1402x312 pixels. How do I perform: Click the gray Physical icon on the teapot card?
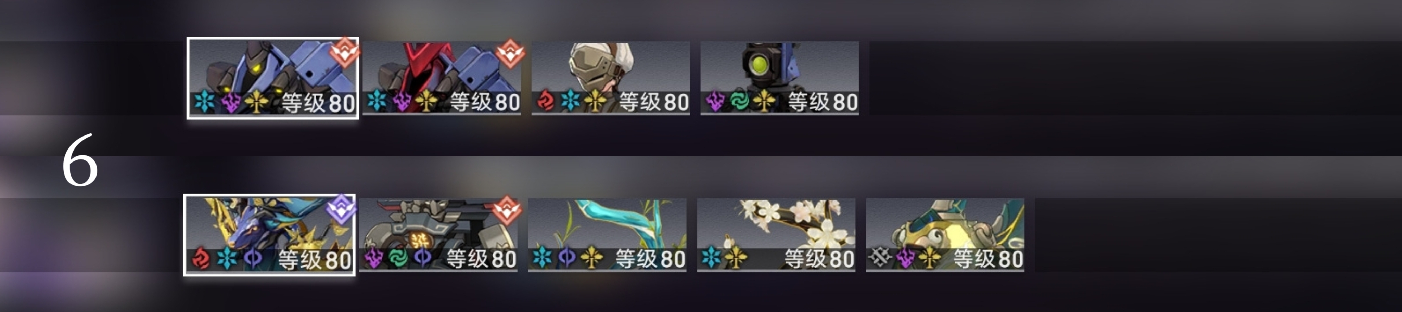tap(880, 258)
